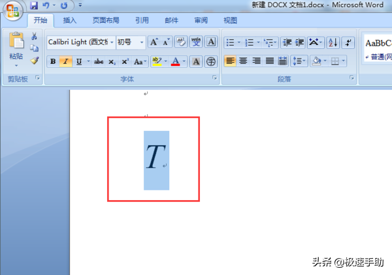Open the enclosed character 字 tool

tap(211, 61)
